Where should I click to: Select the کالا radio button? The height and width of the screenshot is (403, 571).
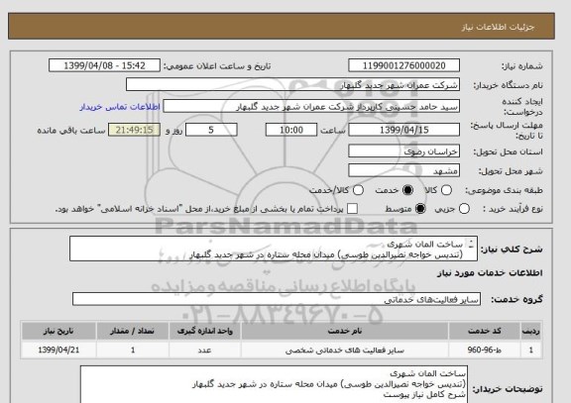(x=446, y=190)
